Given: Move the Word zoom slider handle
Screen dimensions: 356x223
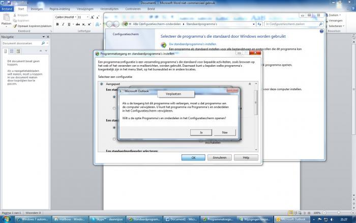Looking at the screenshot, I should (339, 213).
